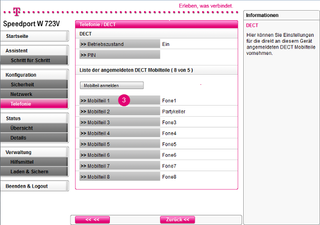Go to Sicherheit settings
The width and height of the screenshot is (320, 225).
[x=34, y=84]
